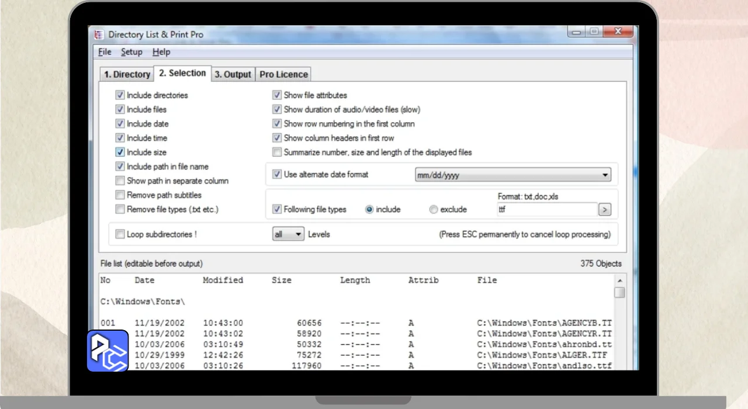Image resolution: width=748 pixels, height=409 pixels.
Task: Click the file types input field containing ttf
Action: [545, 209]
